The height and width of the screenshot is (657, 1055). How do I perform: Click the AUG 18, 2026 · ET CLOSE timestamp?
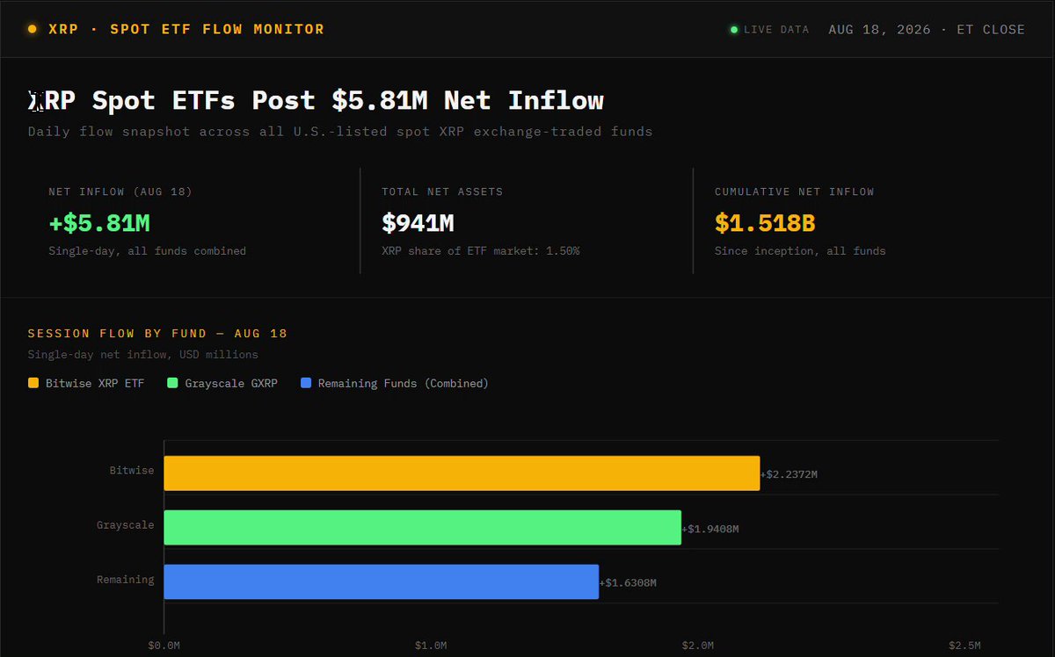(927, 30)
